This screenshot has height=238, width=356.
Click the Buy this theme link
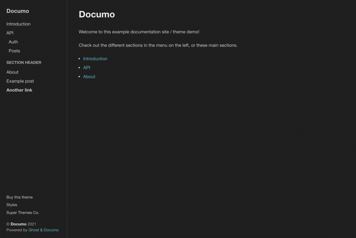coord(19,197)
